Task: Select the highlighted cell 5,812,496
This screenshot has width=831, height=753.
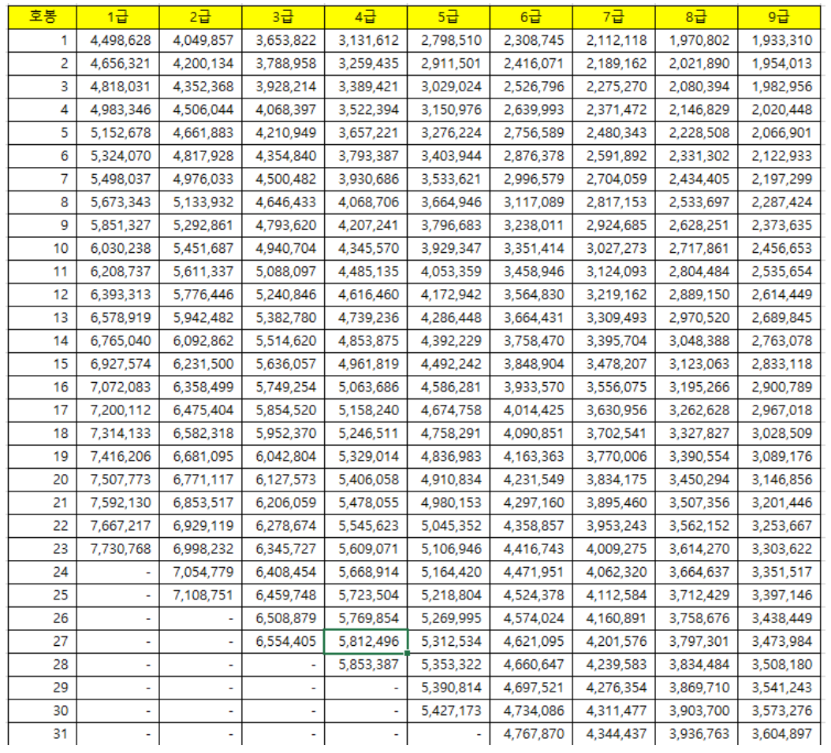Action: click(366, 641)
